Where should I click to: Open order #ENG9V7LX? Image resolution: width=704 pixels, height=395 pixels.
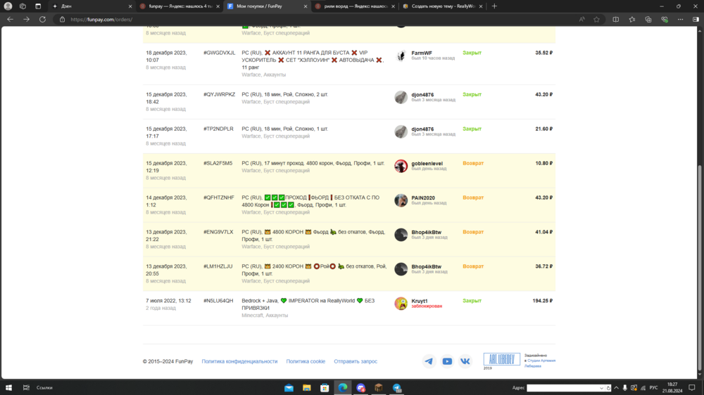coord(218,232)
